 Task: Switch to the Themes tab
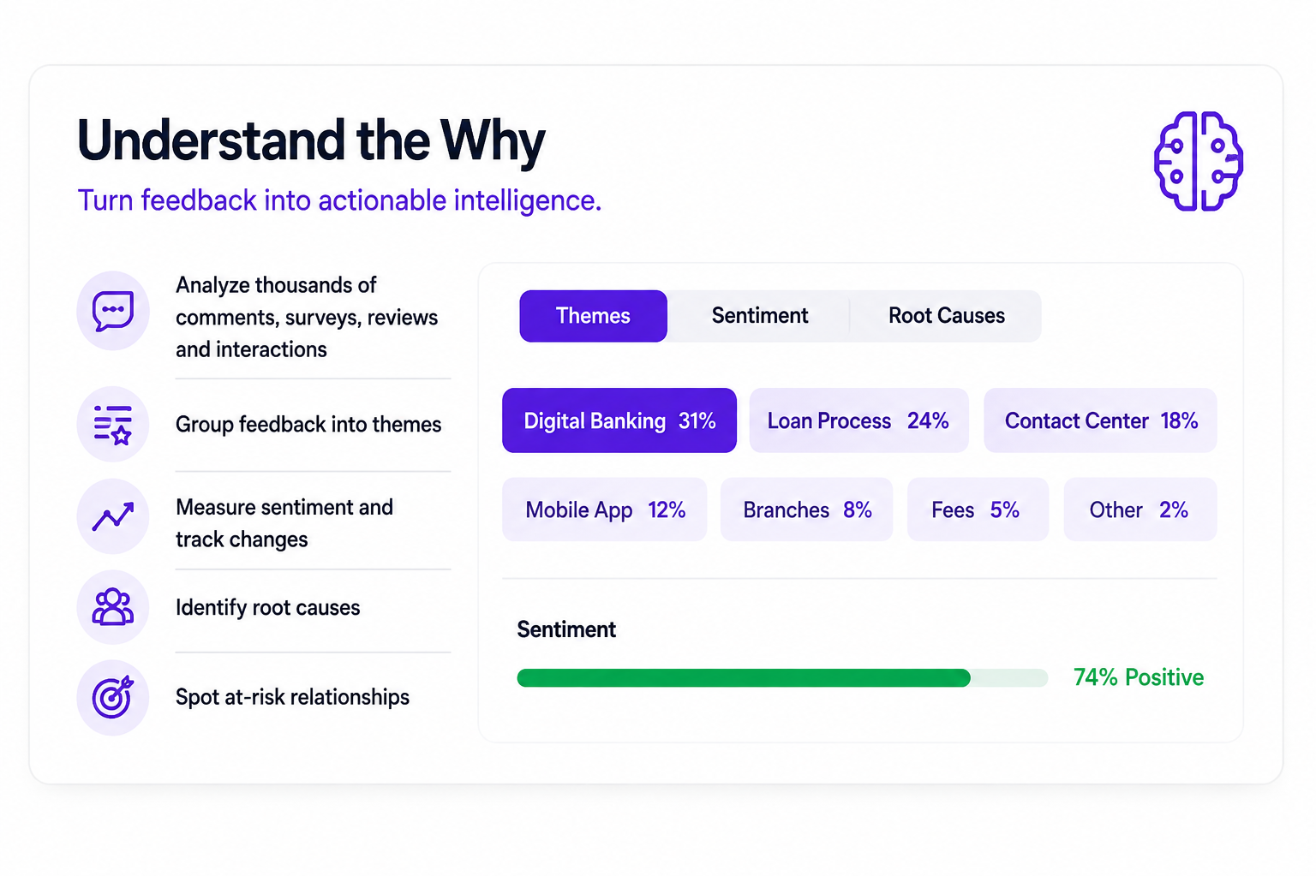[593, 316]
